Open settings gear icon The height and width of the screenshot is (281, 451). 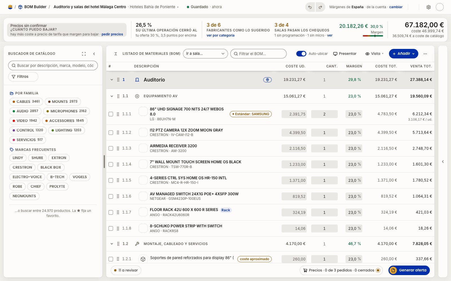pos(428,7)
